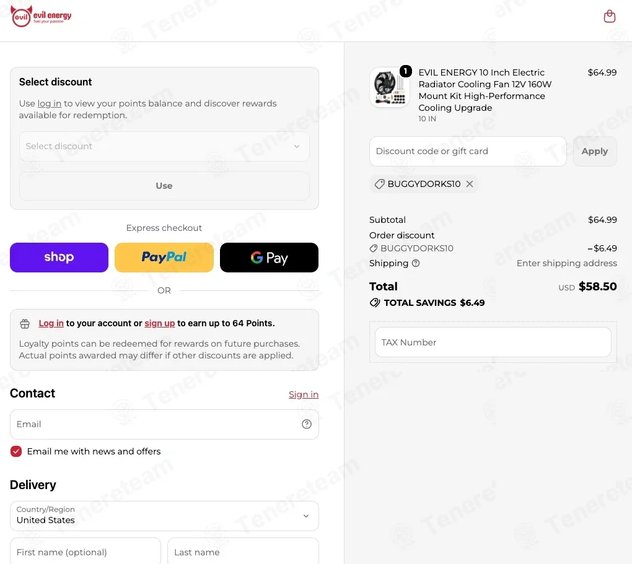Screen dimensions: 632x564
Task: Open the Sign in link near Contact
Action: 304,394
